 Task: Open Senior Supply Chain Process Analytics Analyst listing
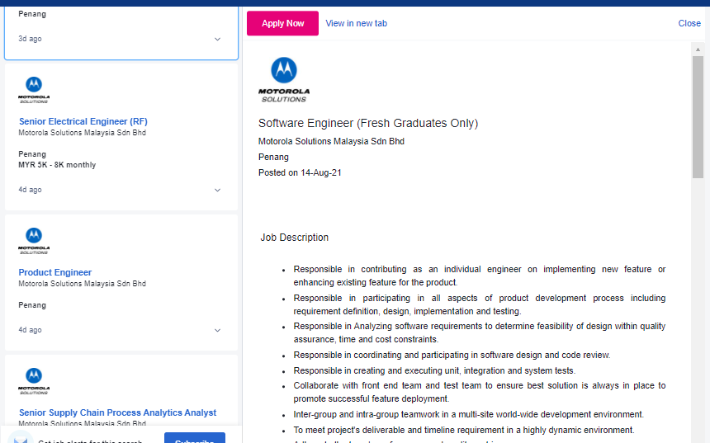[x=118, y=412]
